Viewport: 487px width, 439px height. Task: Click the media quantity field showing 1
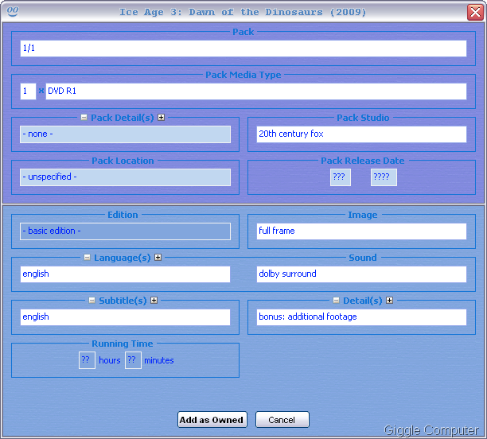coord(28,91)
